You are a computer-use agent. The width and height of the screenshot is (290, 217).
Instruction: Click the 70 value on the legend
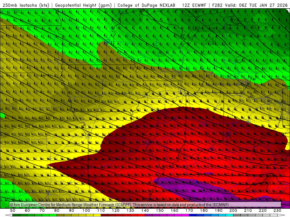pyautogui.click(x=42, y=210)
